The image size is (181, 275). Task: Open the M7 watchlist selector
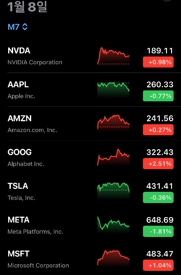(x=18, y=27)
